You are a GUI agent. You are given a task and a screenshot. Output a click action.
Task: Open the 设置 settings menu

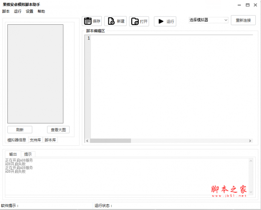tap(30, 11)
